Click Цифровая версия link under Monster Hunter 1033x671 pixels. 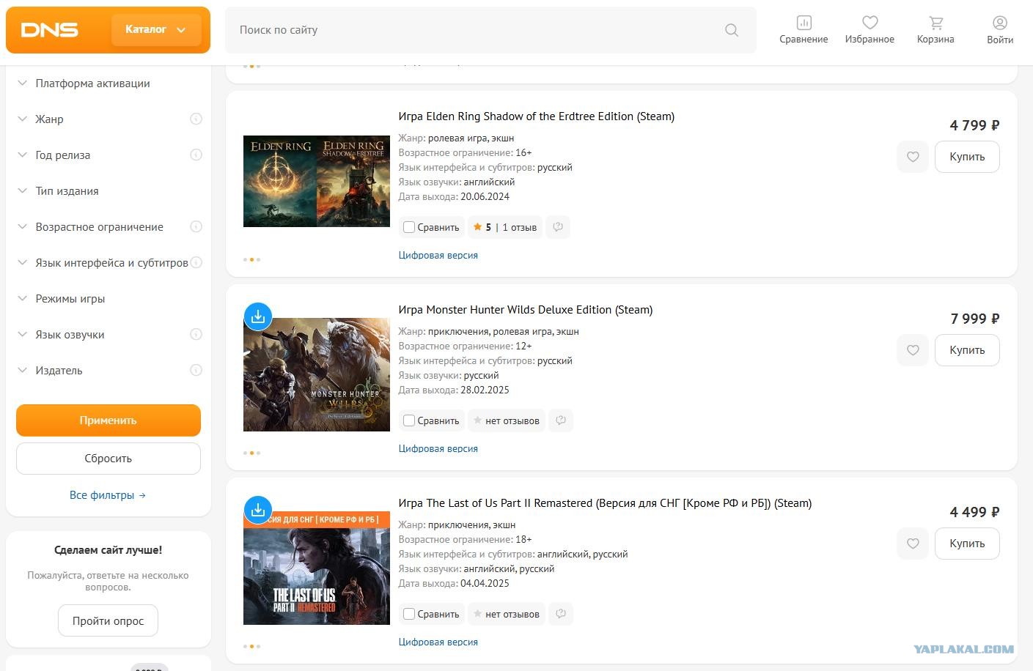pyautogui.click(x=438, y=448)
